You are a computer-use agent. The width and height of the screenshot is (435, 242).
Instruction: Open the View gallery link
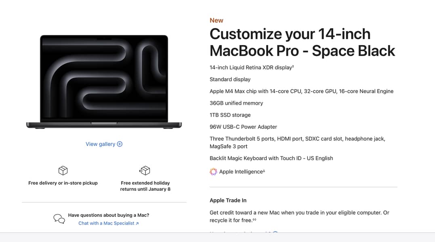tap(101, 144)
